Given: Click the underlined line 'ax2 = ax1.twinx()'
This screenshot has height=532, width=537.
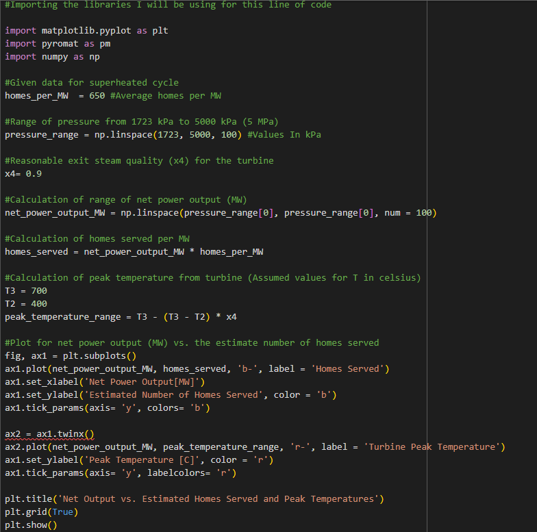Looking at the screenshot, I should [x=49, y=434].
